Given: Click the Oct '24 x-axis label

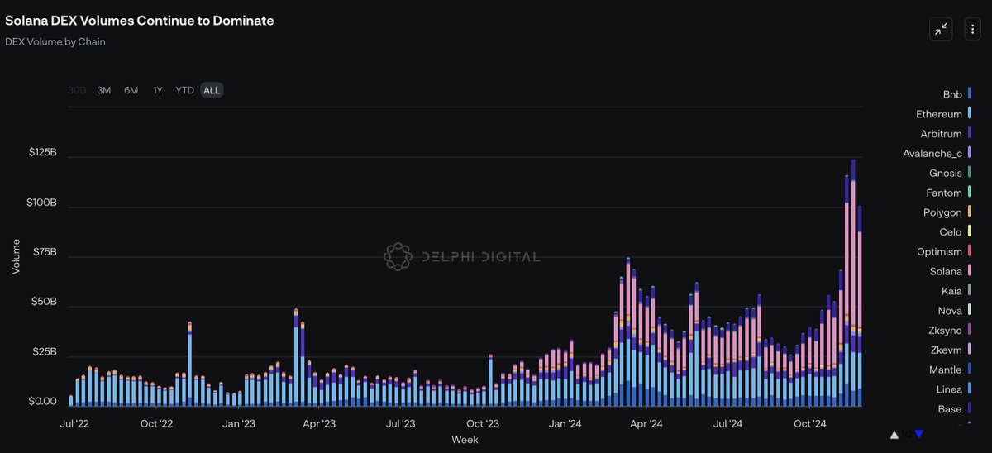Looking at the screenshot, I should 810,424.
